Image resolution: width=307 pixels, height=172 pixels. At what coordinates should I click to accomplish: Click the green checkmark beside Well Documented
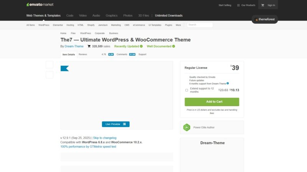pyautogui.click(x=173, y=46)
